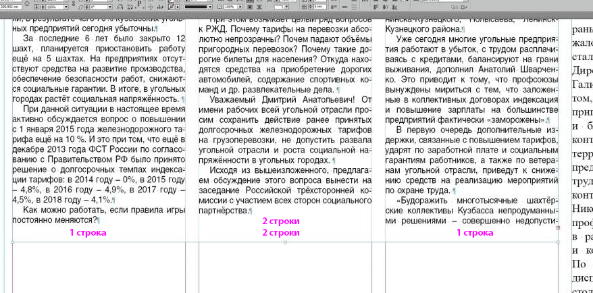The height and width of the screenshot is (293, 593).
Task: Step the column gutter value arrows
Action: [311, 7]
